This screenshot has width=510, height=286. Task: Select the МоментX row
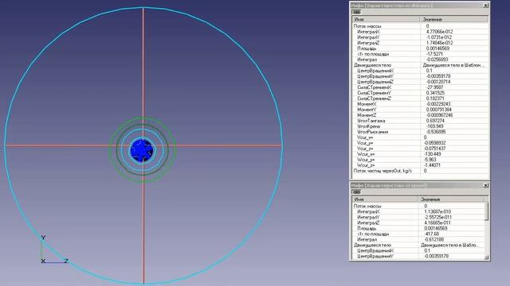(420, 104)
